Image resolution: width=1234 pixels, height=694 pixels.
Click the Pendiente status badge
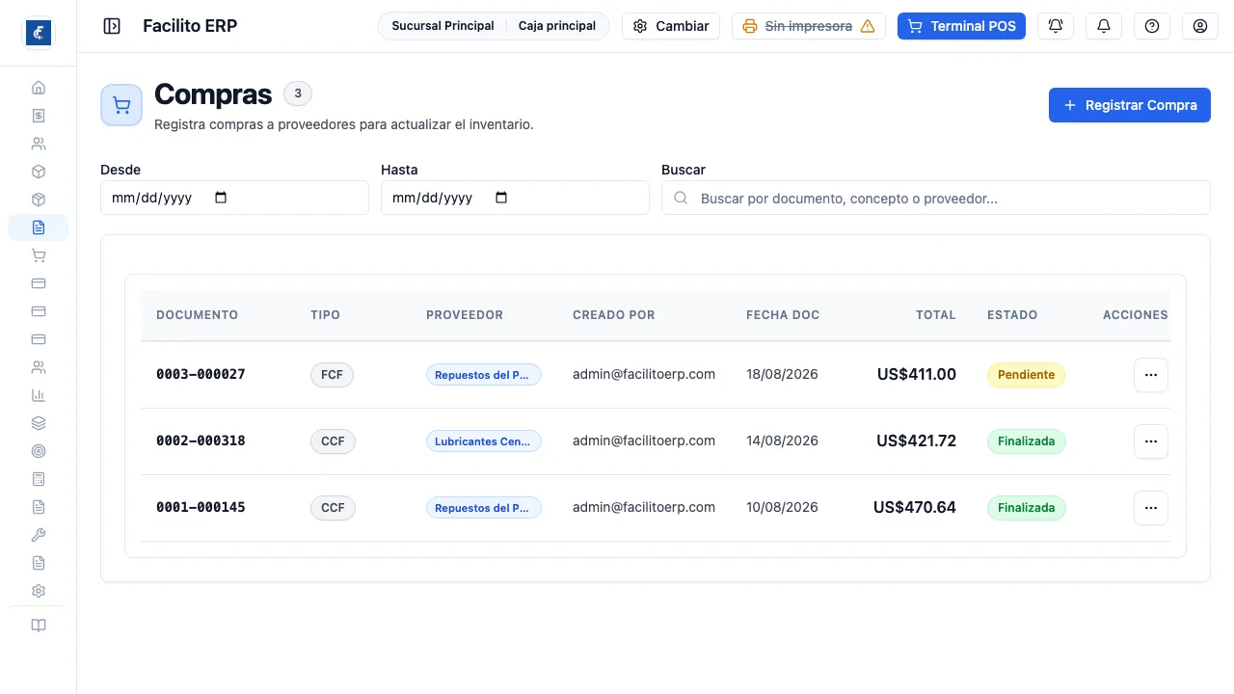pos(1026,375)
